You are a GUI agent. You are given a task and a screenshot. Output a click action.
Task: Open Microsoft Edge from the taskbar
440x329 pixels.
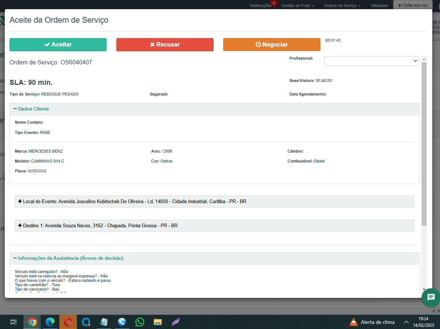50,322
